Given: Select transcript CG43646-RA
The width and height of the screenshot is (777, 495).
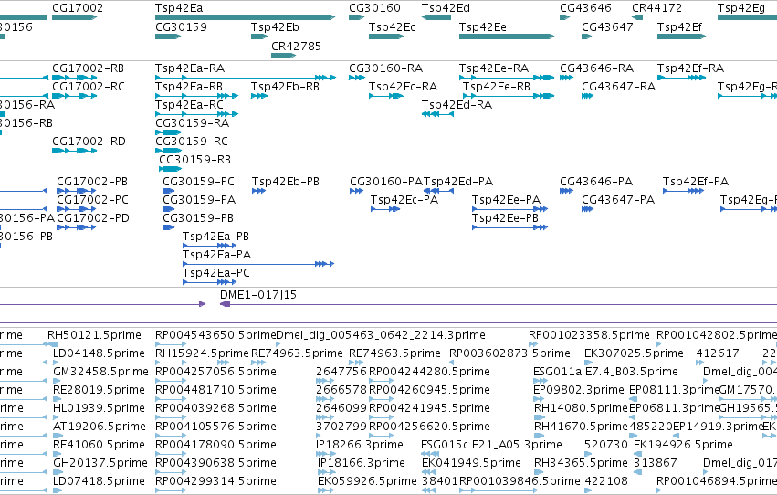Looking at the screenshot, I should (x=596, y=68).
